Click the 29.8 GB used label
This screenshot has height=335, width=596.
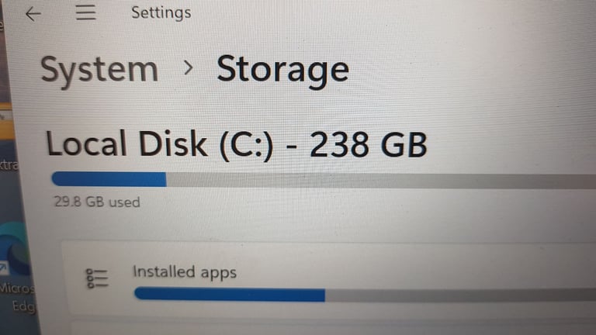point(97,202)
